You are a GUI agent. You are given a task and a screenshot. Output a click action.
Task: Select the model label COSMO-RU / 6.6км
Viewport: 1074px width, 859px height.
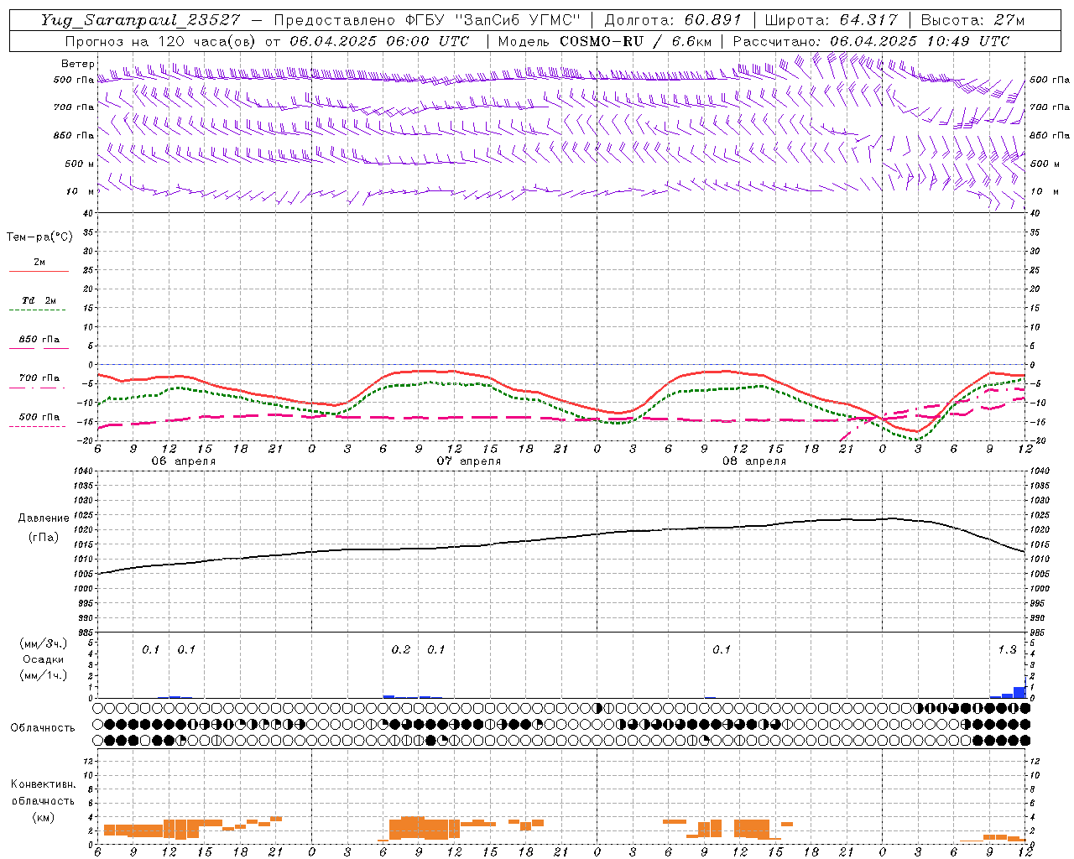[635, 41]
